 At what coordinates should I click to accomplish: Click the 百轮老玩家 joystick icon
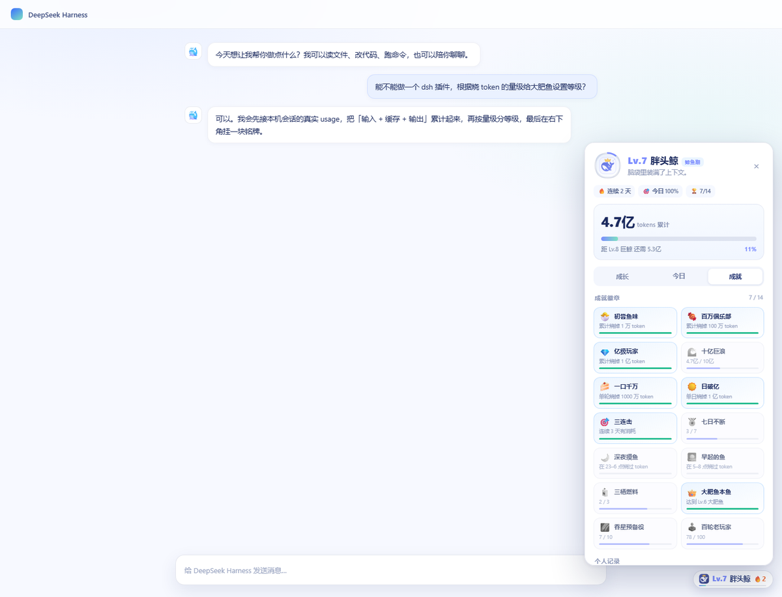[x=692, y=527]
